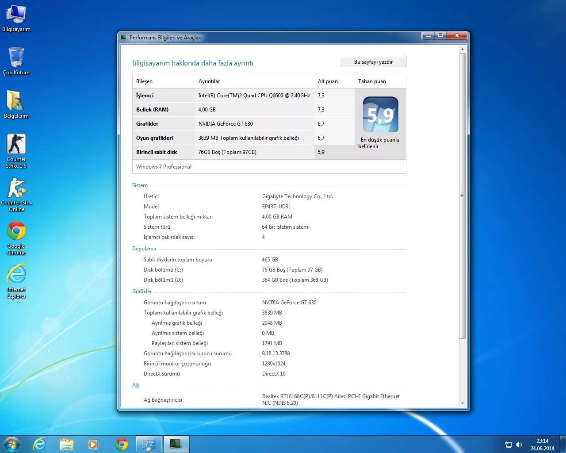The height and width of the screenshot is (453, 566).
Task: Click the 1280x1024 resolution value
Action: (274, 364)
